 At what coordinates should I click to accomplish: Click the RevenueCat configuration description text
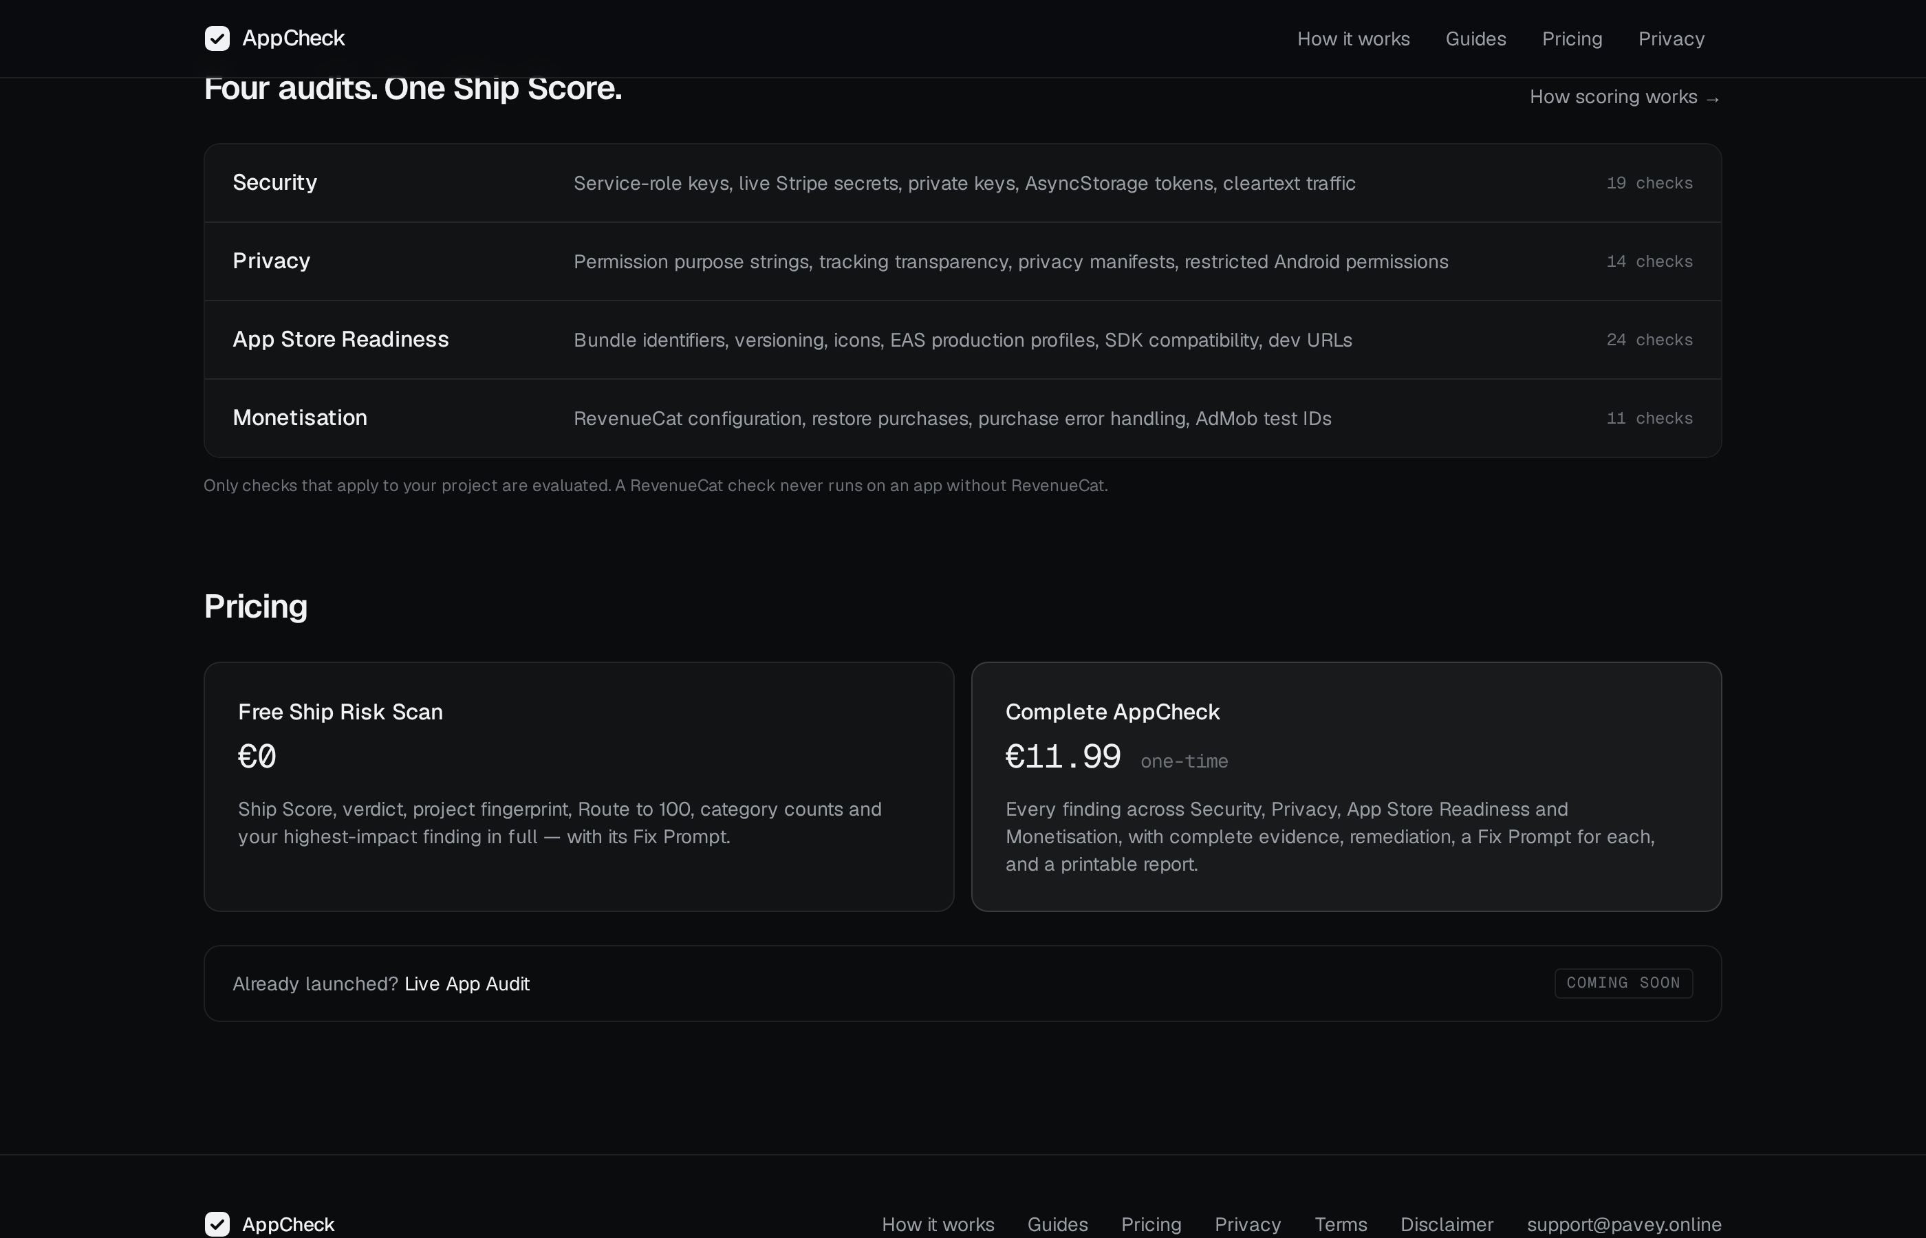(x=953, y=419)
